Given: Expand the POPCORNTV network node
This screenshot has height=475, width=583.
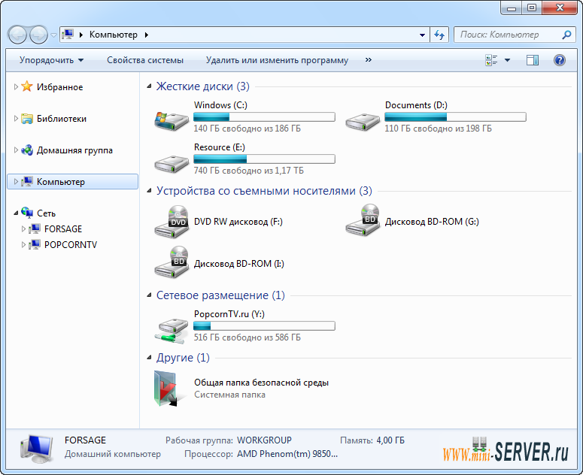Looking at the screenshot, I should pos(23,245).
